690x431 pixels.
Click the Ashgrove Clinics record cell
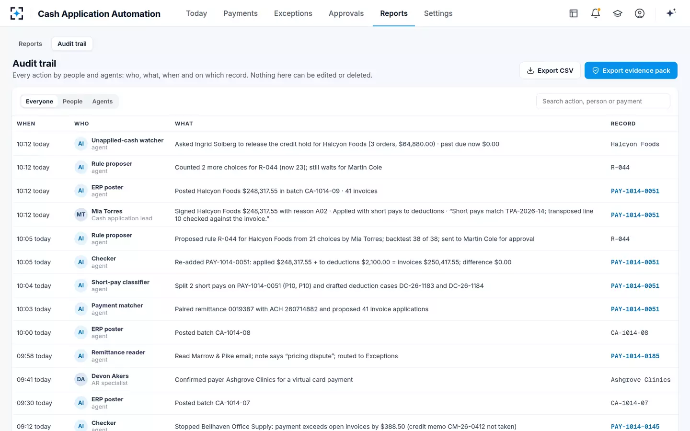641,380
